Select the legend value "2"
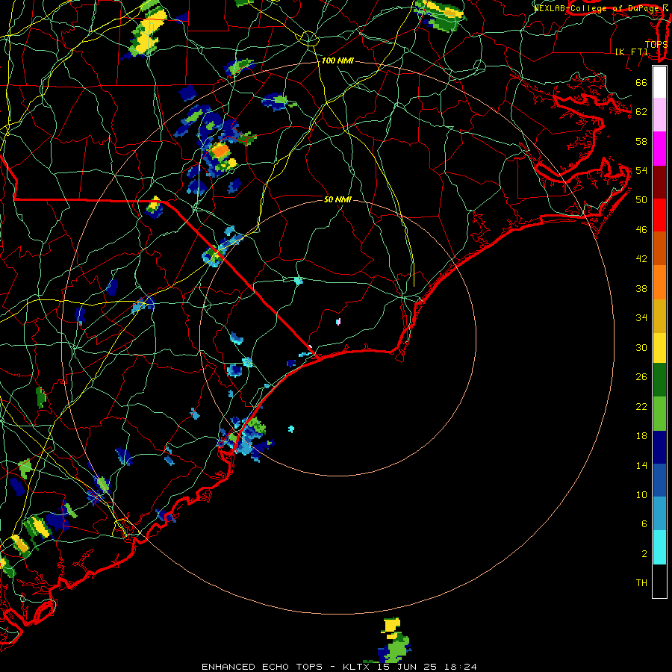 644,554
